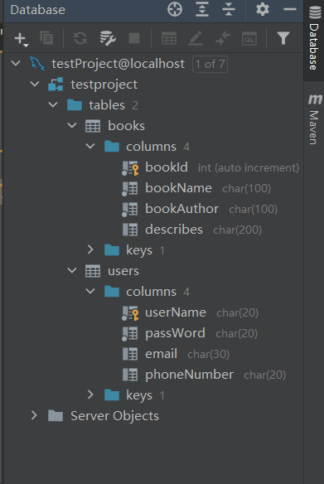
Task: Collapse the tables folder node
Action: [53, 104]
